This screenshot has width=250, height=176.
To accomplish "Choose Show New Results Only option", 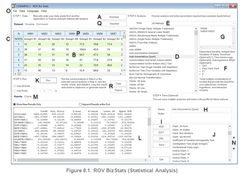I will point(15,104).
